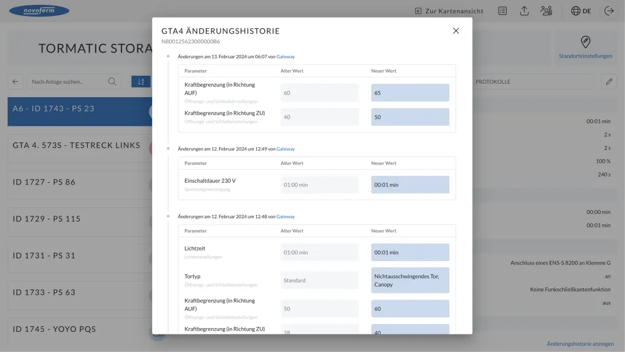Image resolution: width=625 pixels, height=352 pixels.
Task: Click the pencil edit icon
Action: [x=609, y=81]
